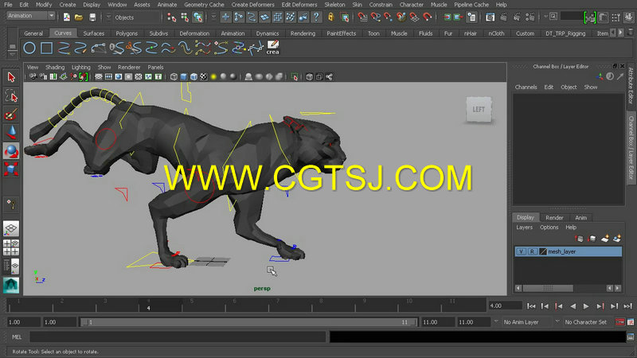Viewport: 637px width, 358px height.
Task: Open the Channels menu in Channel Box
Action: (x=526, y=87)
